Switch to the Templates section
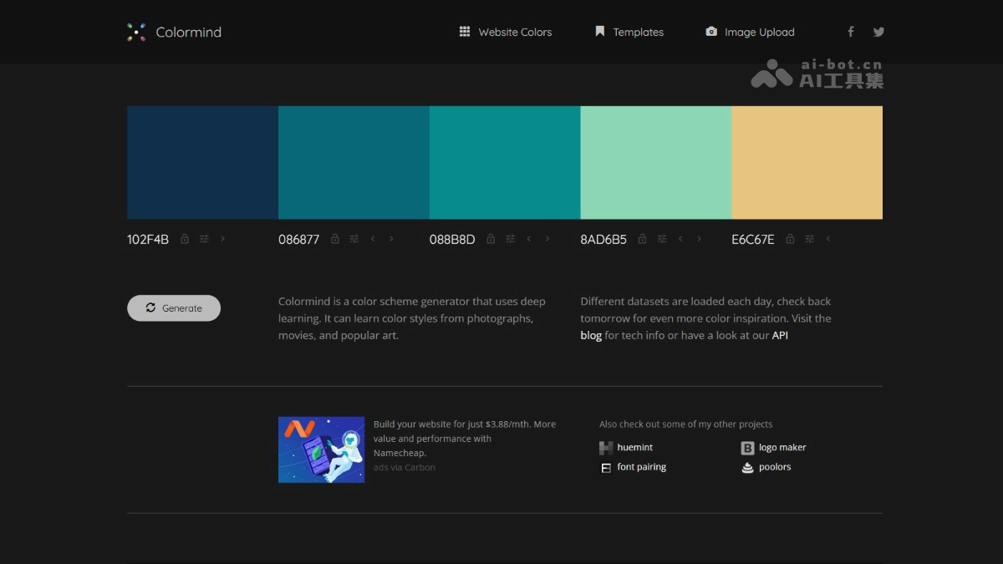The height and width of the screenshot is (564, 1003). [x=629, y=32]
